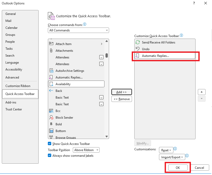Select the Add-ins category

(11, 102)
